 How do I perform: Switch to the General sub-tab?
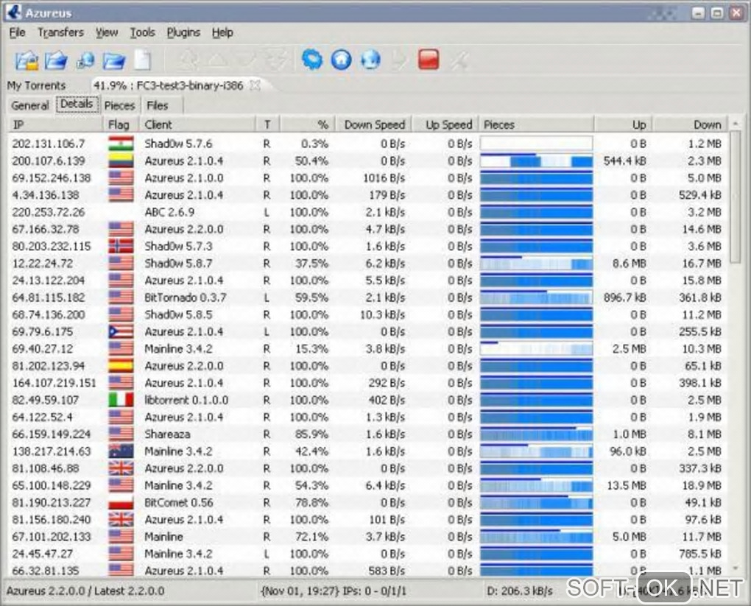tap(29, 105)
